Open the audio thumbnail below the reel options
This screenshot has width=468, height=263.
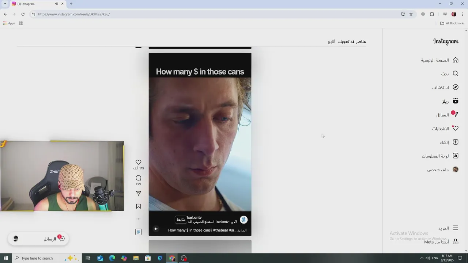pyautogui.click(x=138, y=232)
